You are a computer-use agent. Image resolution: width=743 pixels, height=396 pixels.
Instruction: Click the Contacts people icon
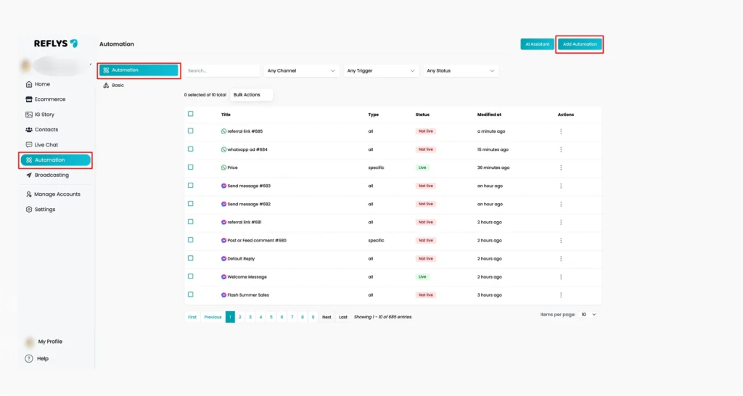click(x=29, y=130)
